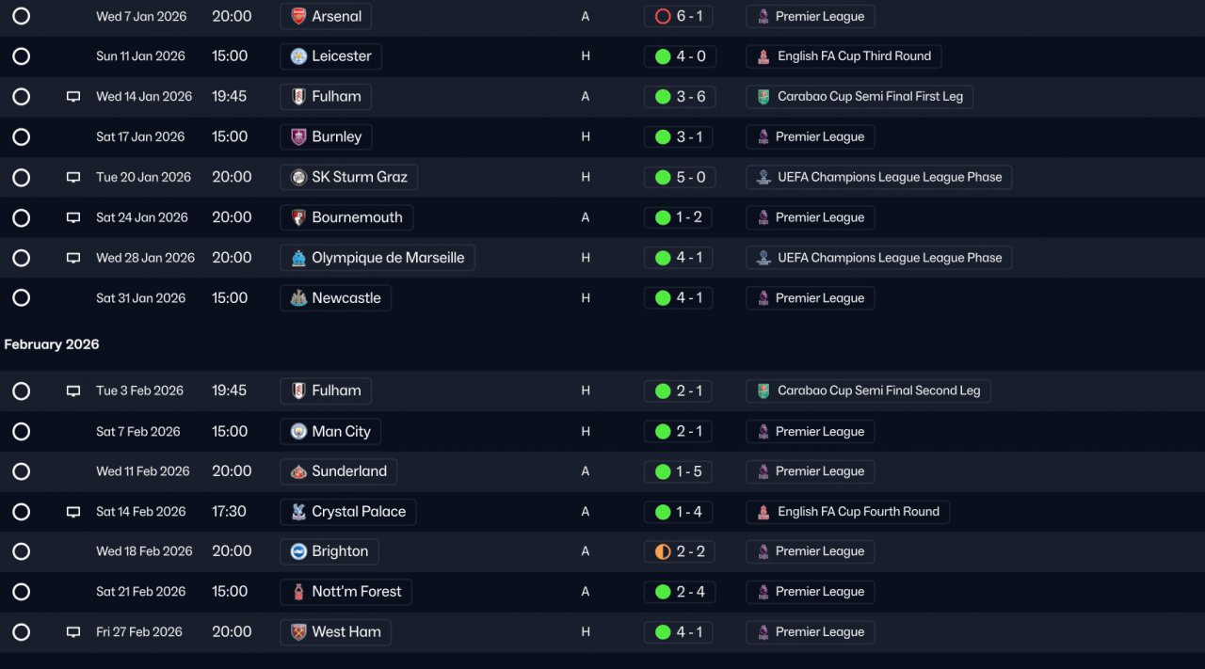
Task: Open the 2 - 2 draw result at Brighton
Action: [x=680, y=551]
